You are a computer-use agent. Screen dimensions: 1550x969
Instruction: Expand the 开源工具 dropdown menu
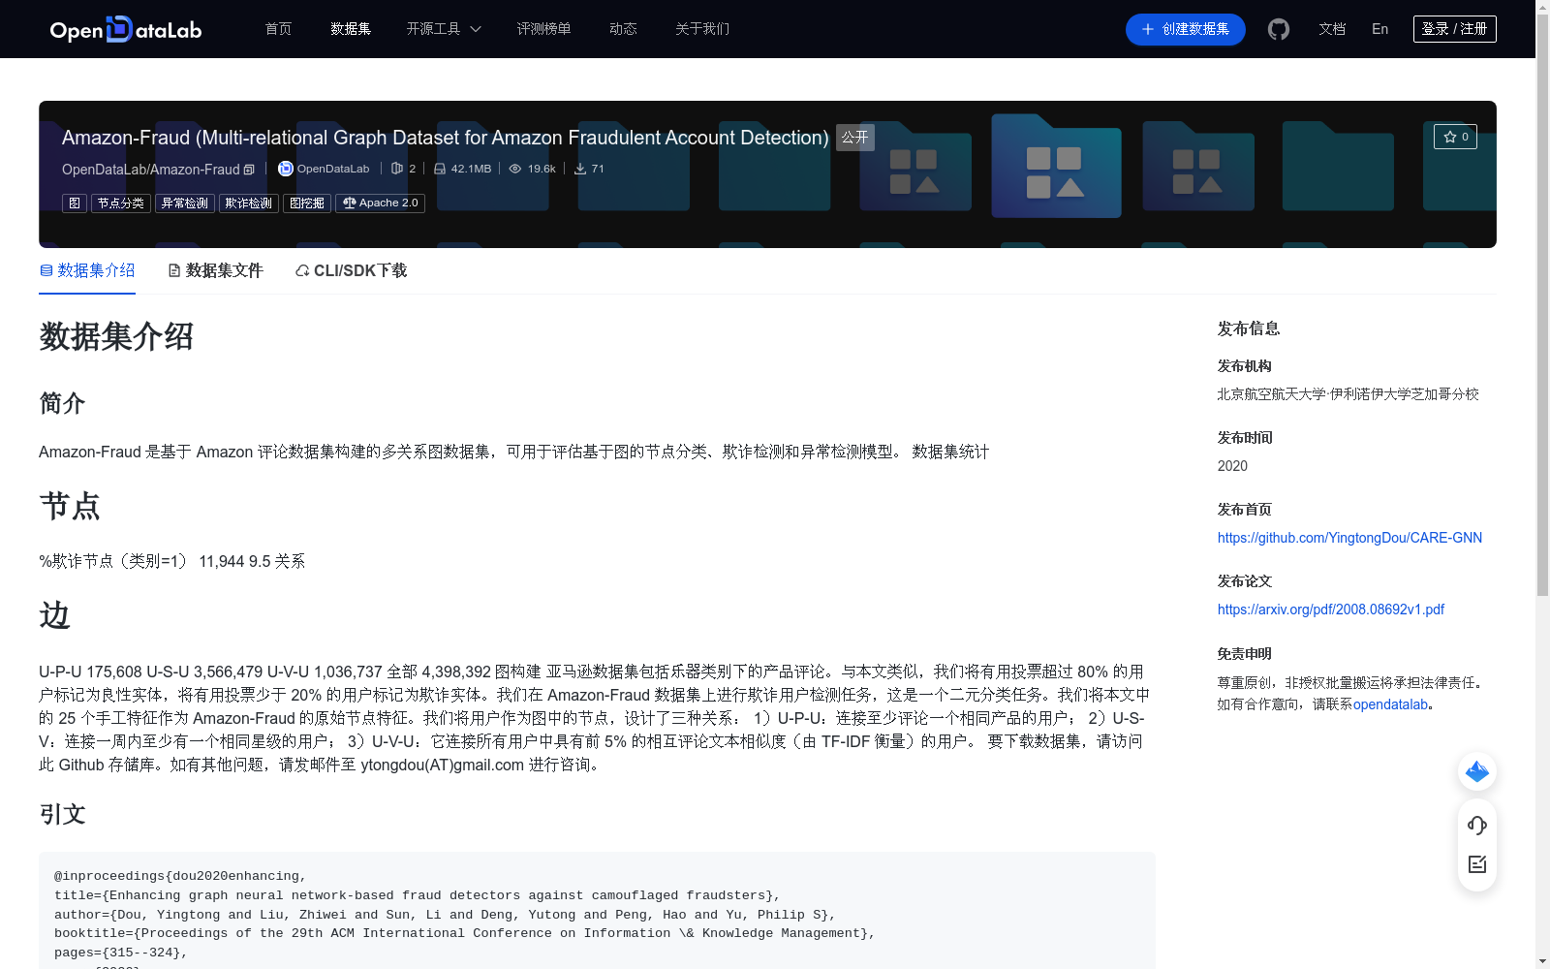pos(444,29)
